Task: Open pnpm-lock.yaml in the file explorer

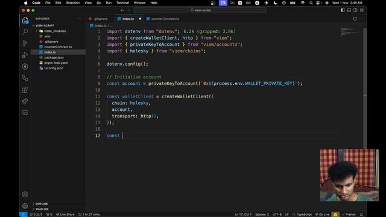Action: [x=56, y=63]
